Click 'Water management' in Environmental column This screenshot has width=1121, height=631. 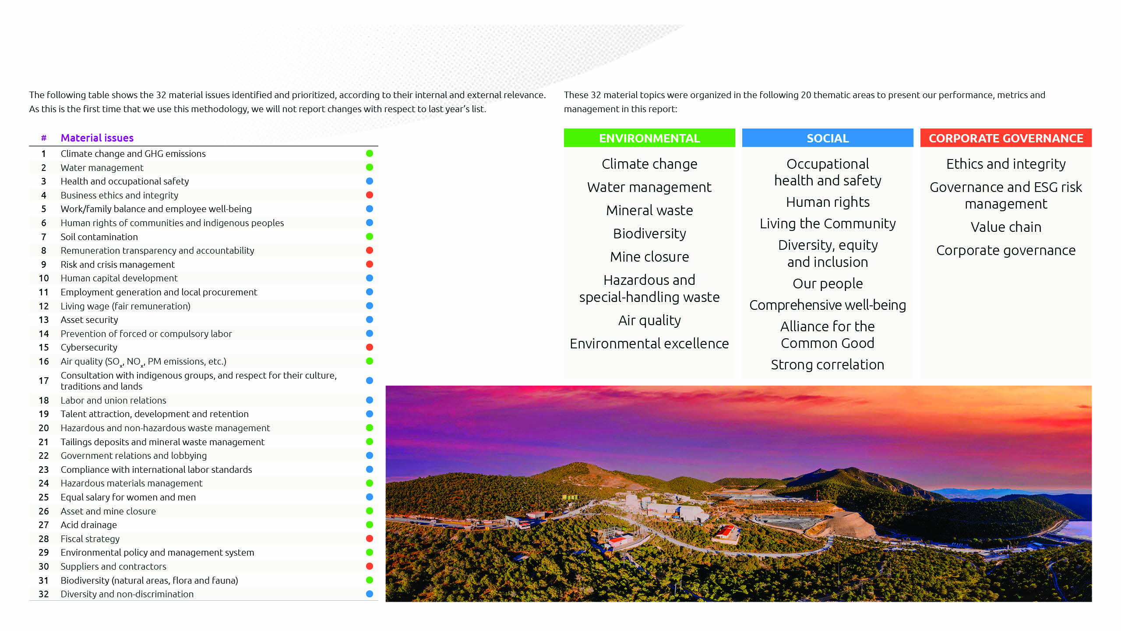click(x=649, y=187)
